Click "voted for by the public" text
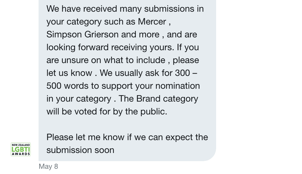302x174 pixels. coord(120,112)
